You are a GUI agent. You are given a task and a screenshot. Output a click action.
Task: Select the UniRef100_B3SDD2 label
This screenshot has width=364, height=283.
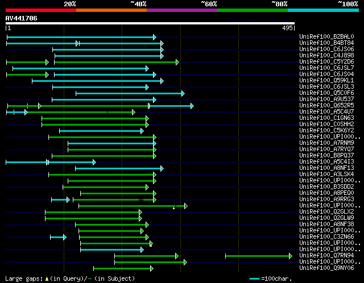tap(326, 187)
